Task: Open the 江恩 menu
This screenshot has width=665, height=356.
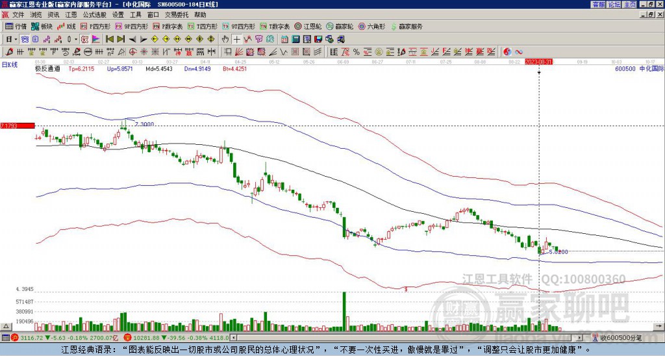Action: 71,15
